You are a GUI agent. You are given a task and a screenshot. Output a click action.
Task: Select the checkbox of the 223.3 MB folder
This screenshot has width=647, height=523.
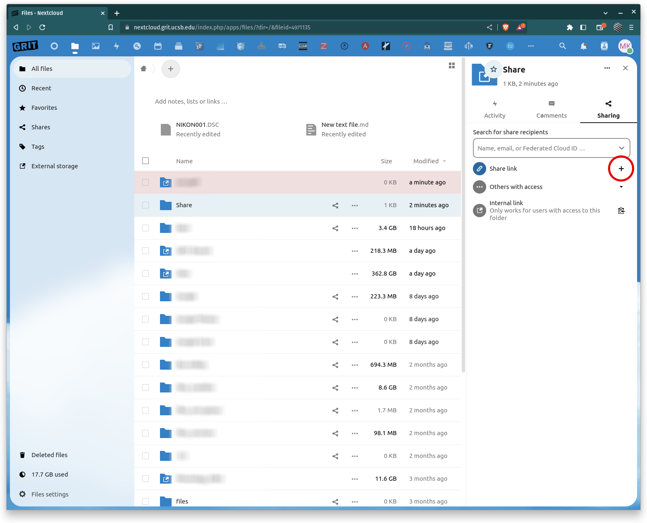coord(145,296)
